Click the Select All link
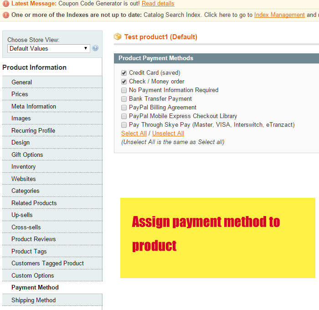319x310 pixels. coord(134,133)
